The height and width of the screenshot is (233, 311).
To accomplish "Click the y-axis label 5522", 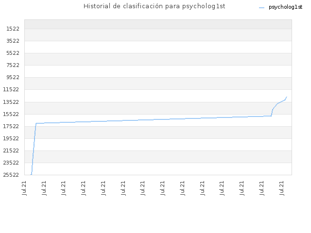I will coord(13,53).
